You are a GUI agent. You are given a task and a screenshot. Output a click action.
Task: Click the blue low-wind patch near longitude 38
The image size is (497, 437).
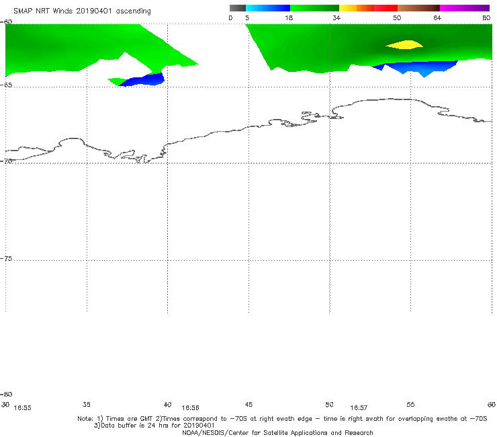coord(142,80)
